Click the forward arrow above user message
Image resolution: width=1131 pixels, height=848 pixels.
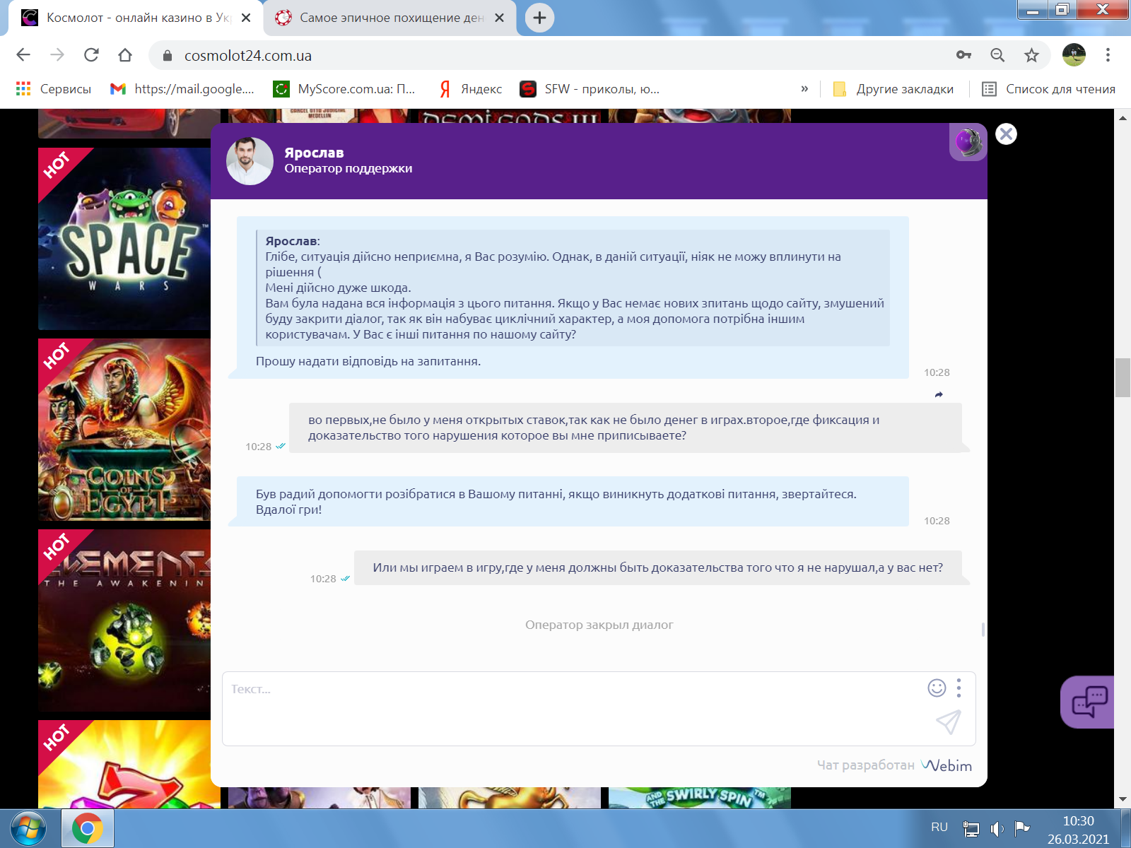tap(939, 394)
